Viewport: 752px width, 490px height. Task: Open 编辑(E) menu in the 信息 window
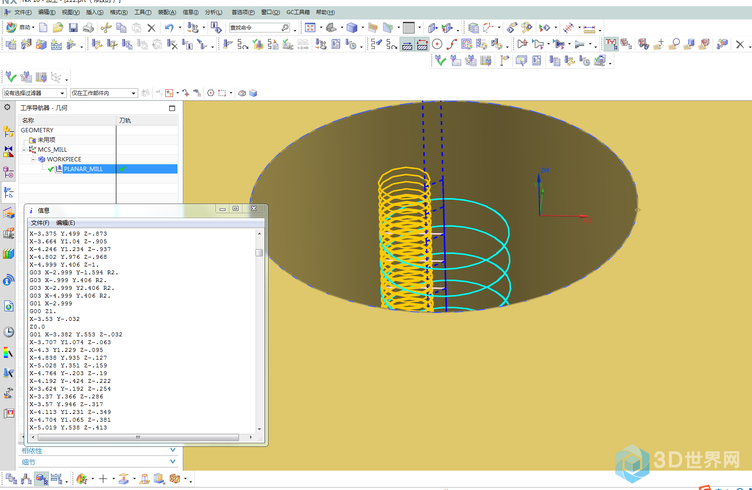[65, 223]
